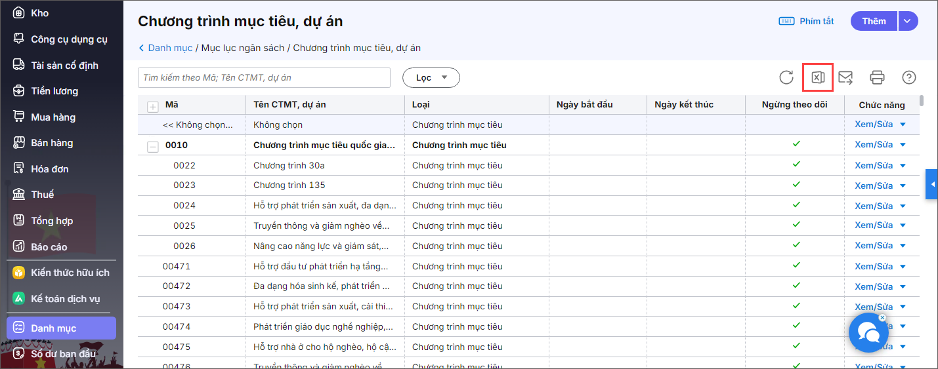Click the Thêm button
Viewport: 938px width, 369px height.
874,21
